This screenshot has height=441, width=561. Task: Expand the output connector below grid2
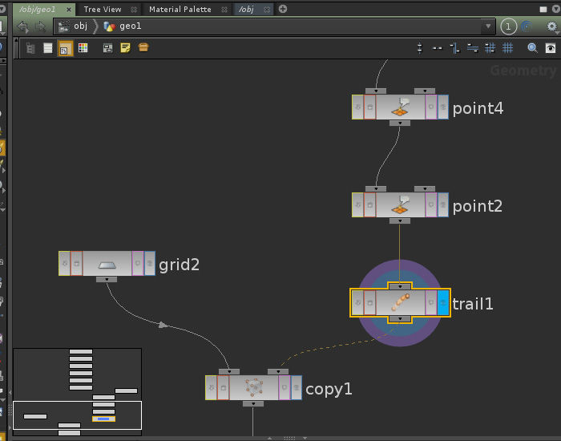coord(107,279)
